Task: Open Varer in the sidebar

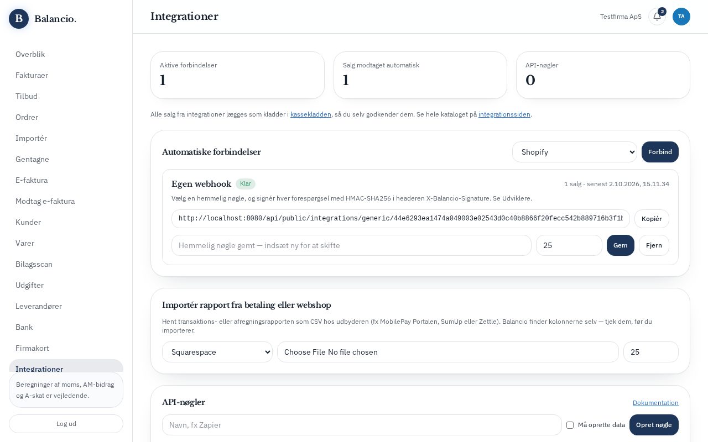Action: 66,243
